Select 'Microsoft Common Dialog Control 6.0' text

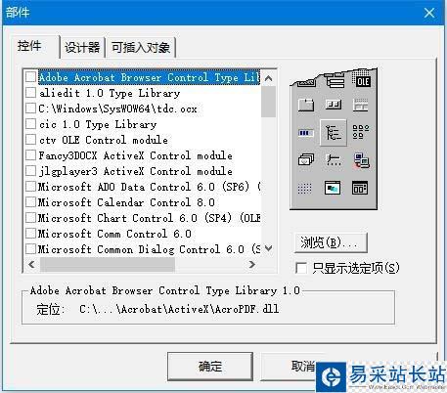(141, 249)
